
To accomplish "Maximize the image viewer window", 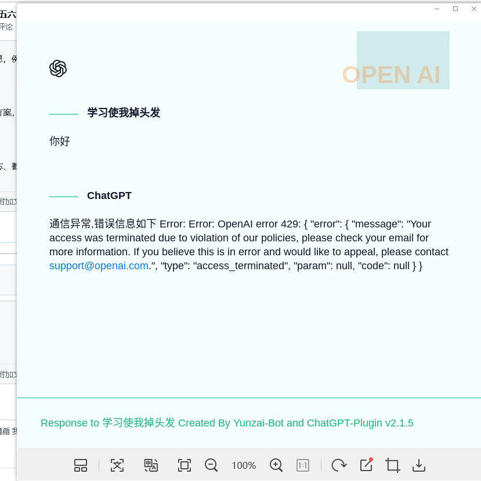I will (455, 9).
